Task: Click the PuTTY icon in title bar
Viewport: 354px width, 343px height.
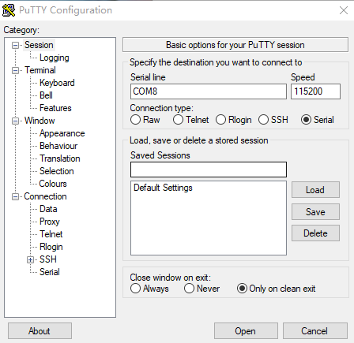Action: point(9,10)
